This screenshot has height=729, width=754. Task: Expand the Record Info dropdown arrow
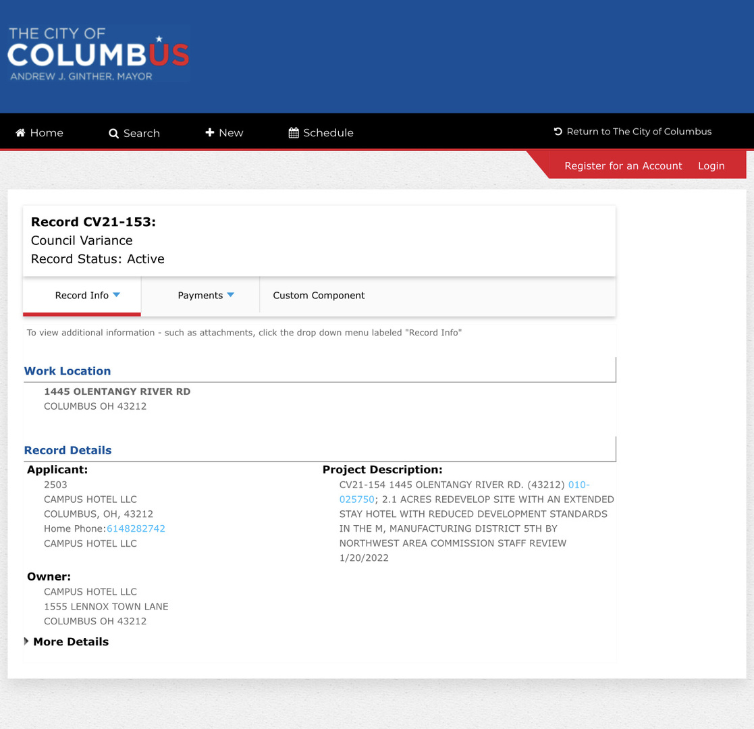click(x=116, y=295)
